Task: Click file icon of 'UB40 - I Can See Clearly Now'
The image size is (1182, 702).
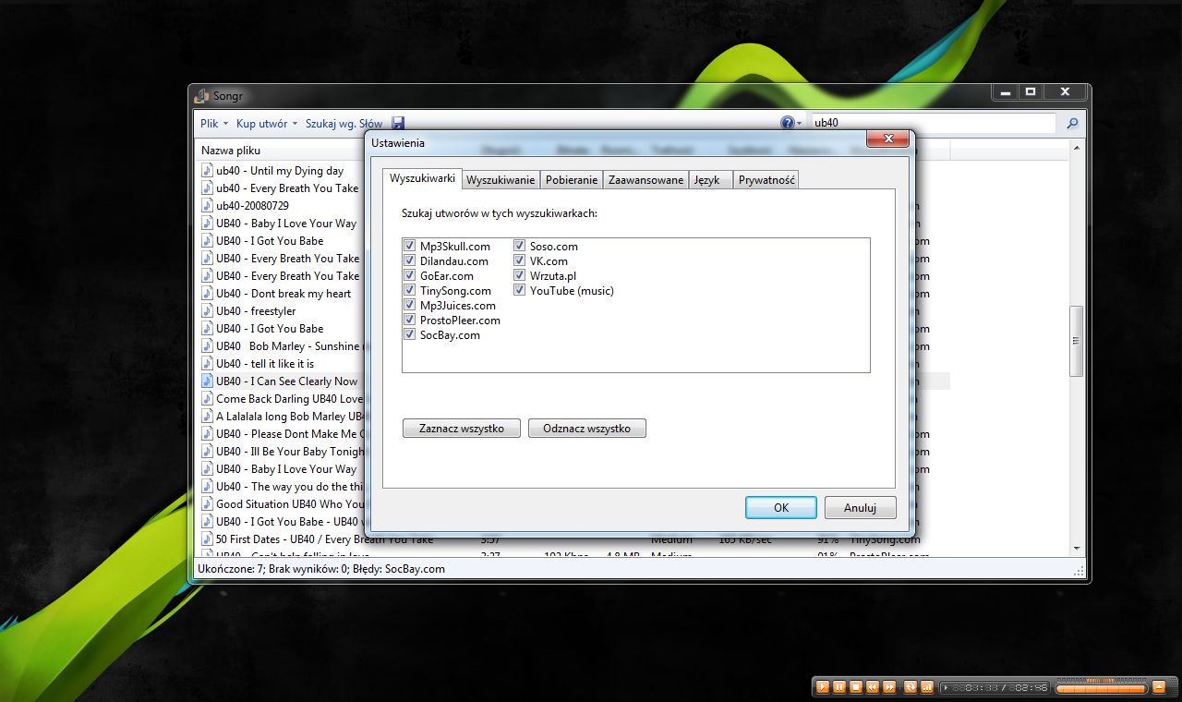Action: click(x=208, y=381)
